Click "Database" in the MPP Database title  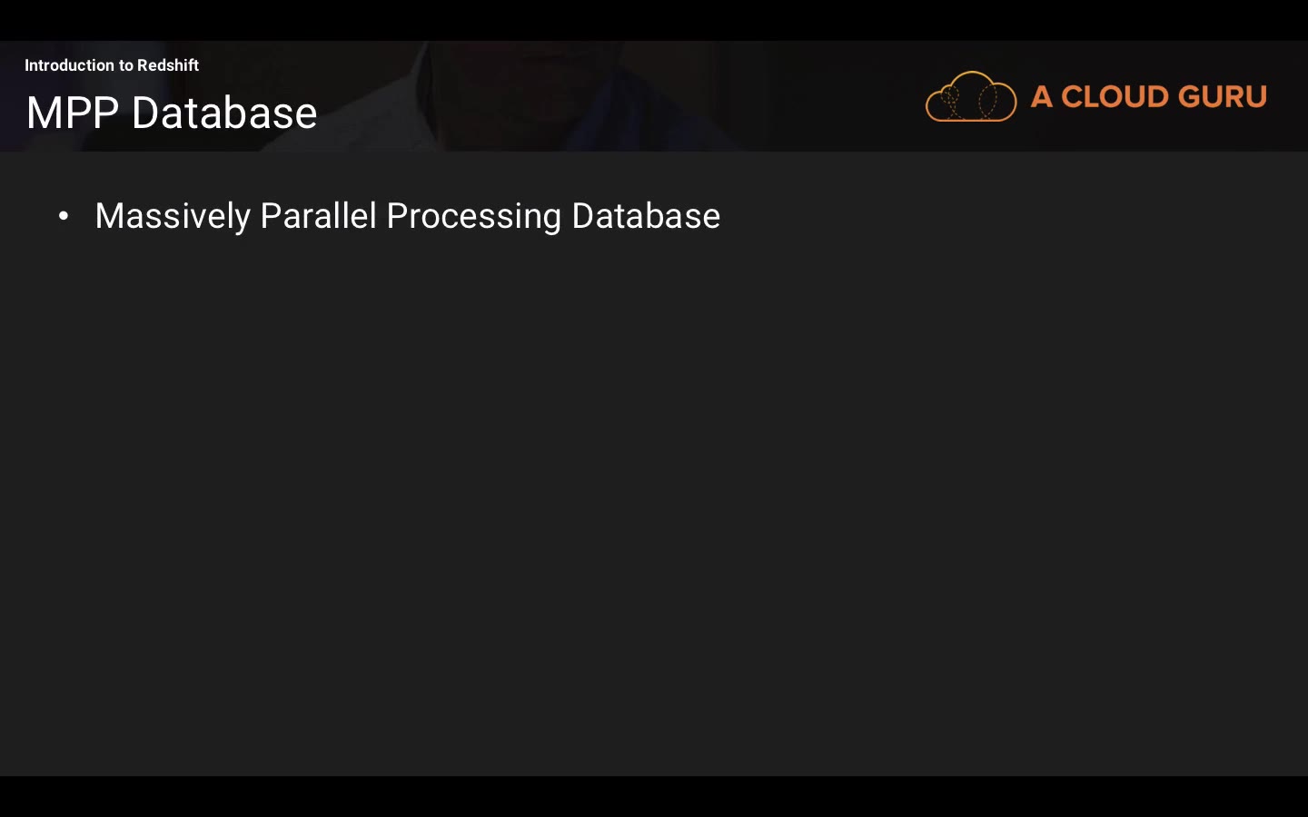tap(224, 113)
